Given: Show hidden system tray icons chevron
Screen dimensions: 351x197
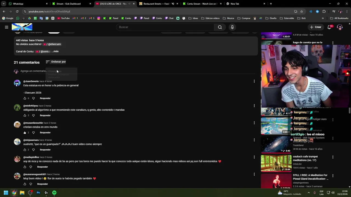Looking at the screenshot, I should 308,193.
